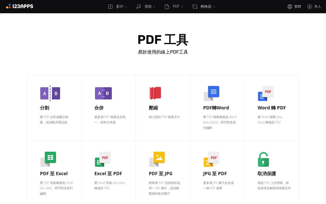Open the Excel 至 PDF icon
326x204 pixels.
[103, 159]
